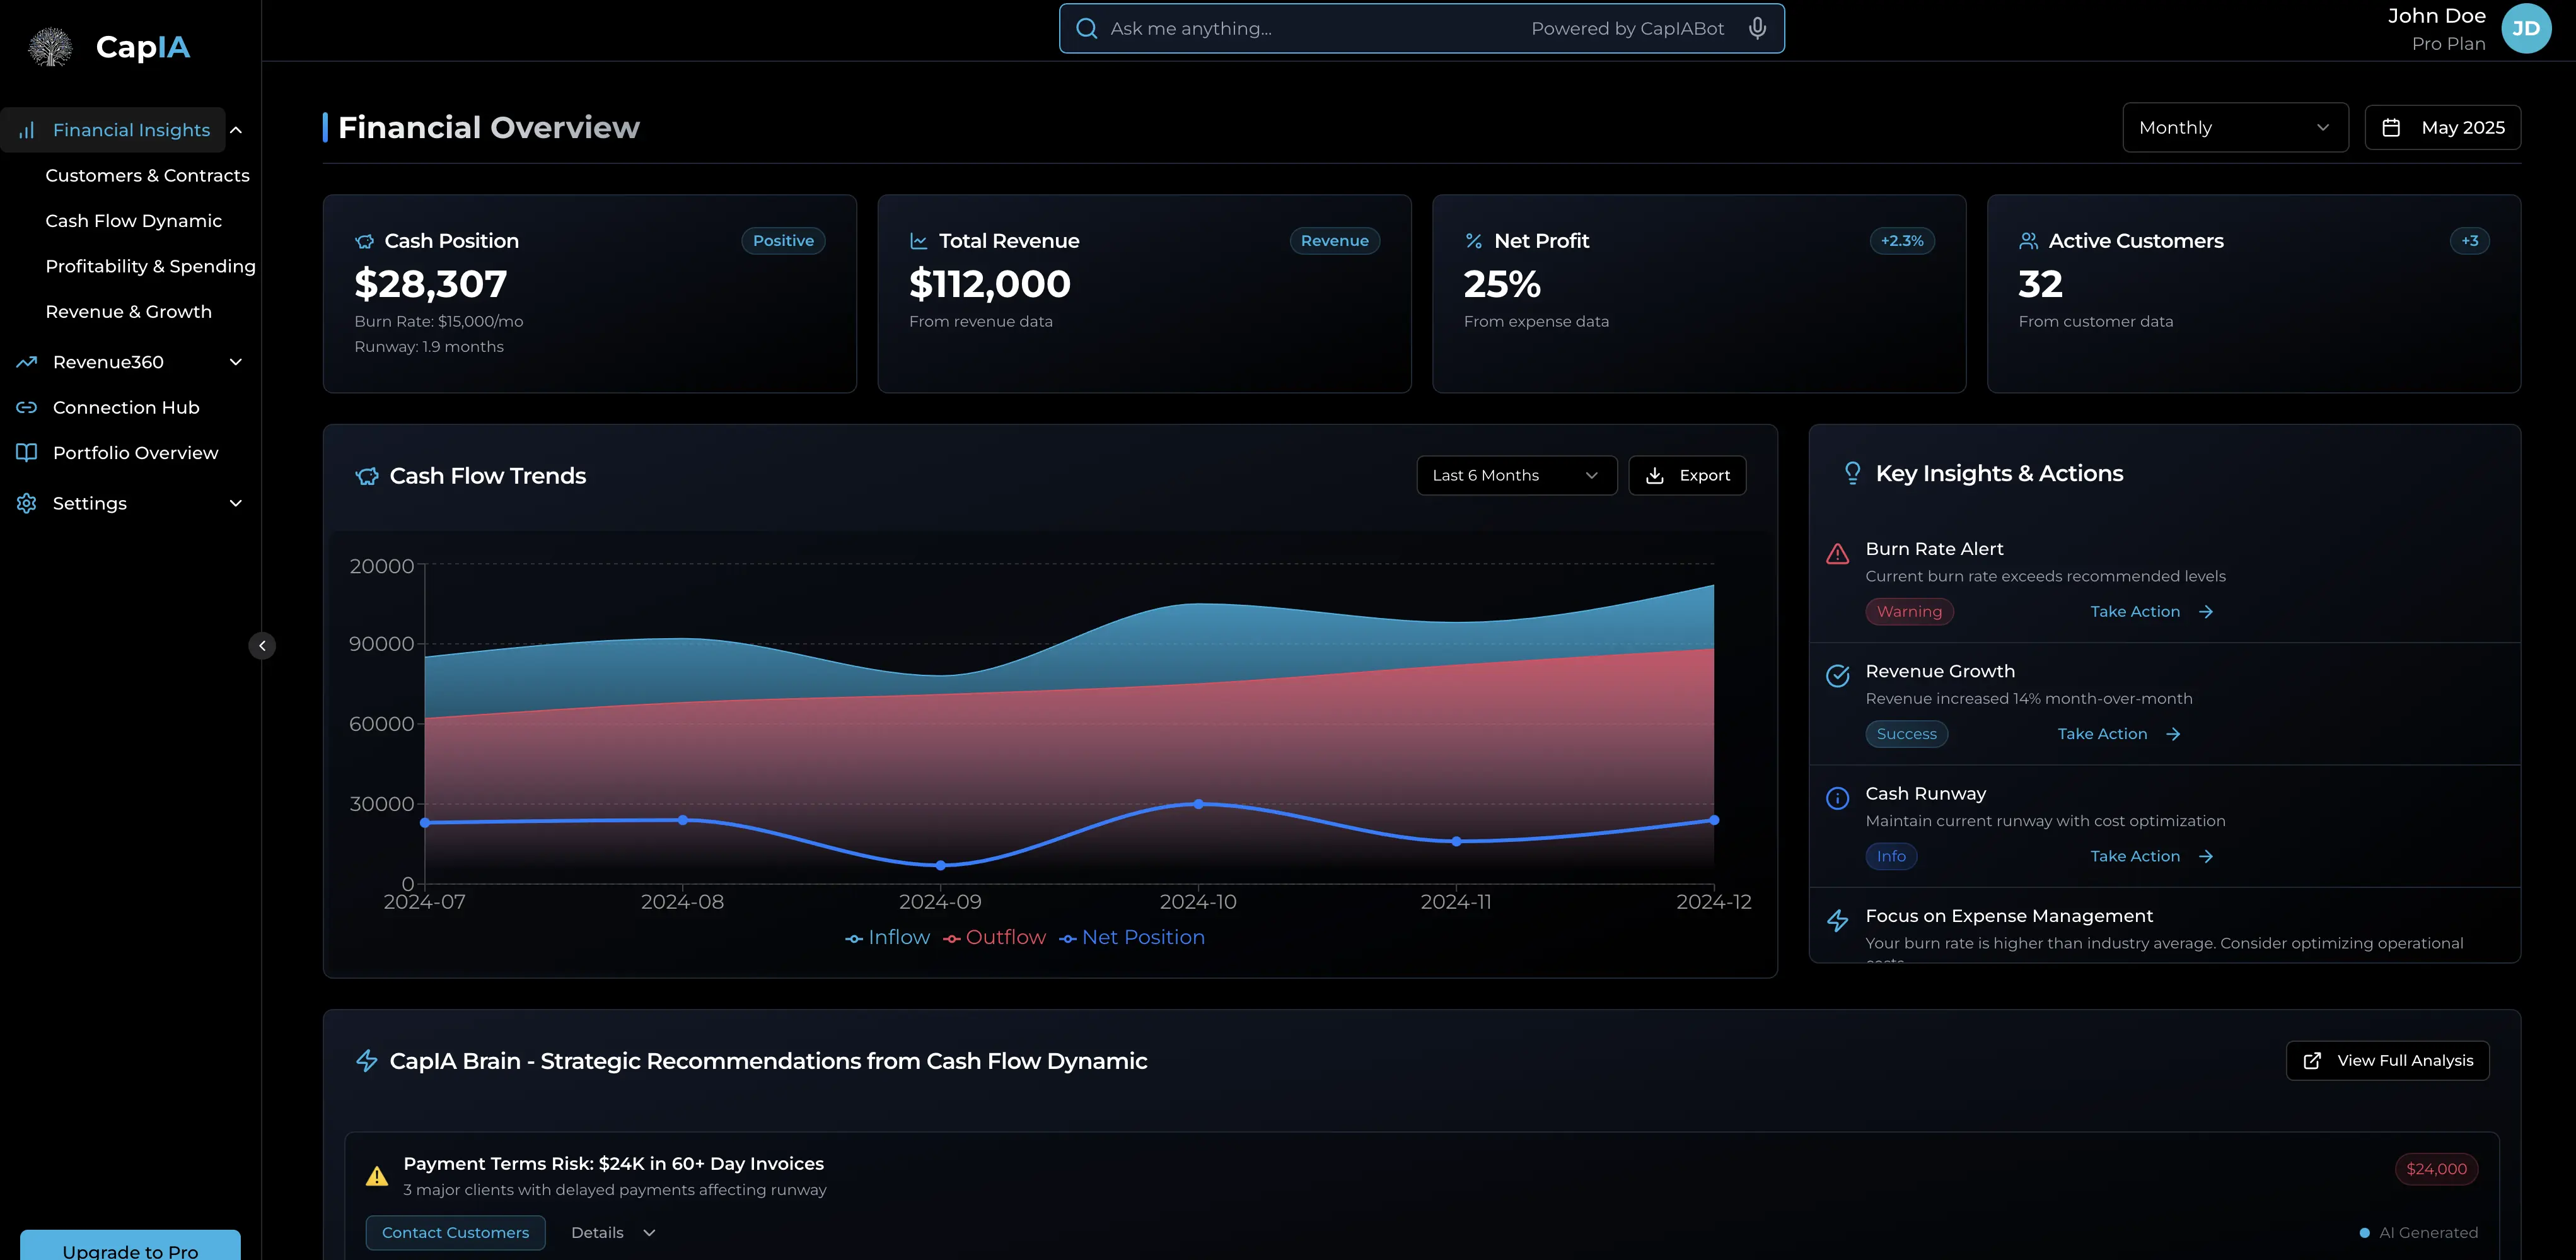
Task: Toggle the Outflow series in chart legend
Action: coord(994,937)
